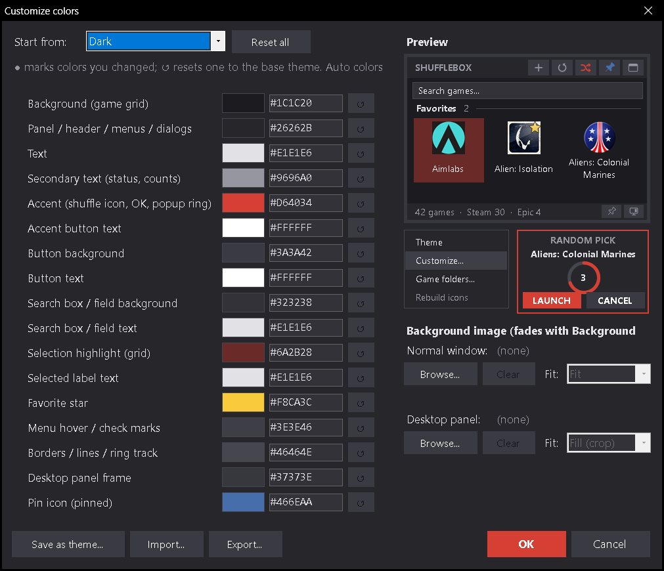Reset the Background (game grid) color

click(361, 104)
